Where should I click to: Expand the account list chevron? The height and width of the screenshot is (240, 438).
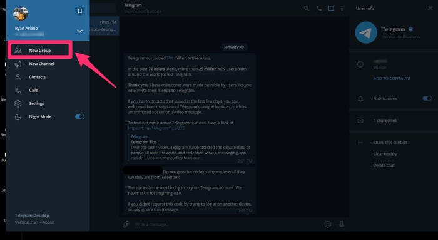click(79, 31)
